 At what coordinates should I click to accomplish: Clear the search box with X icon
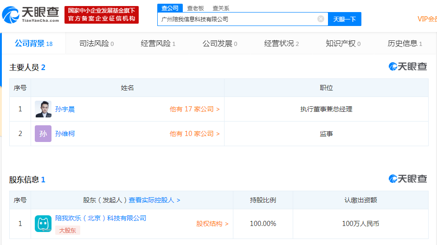tap(321, 19)
